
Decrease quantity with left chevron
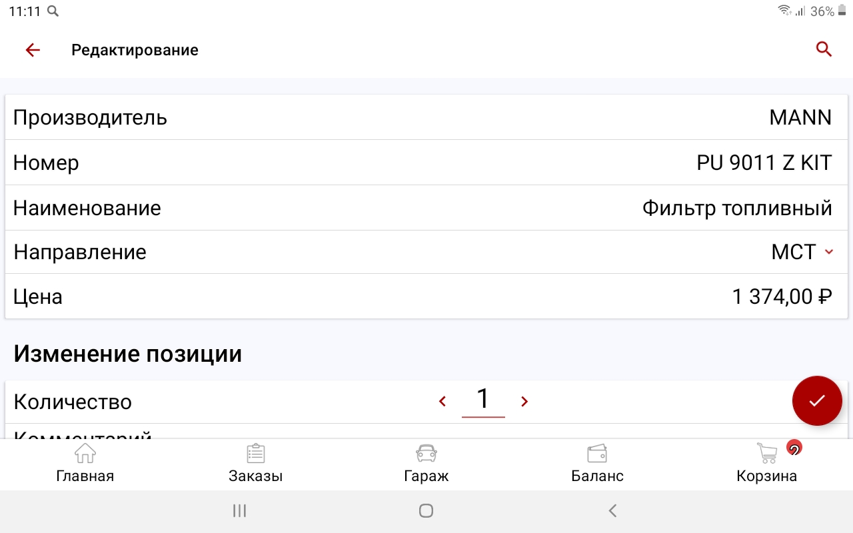pyautogui.click(x=442, y=401)
